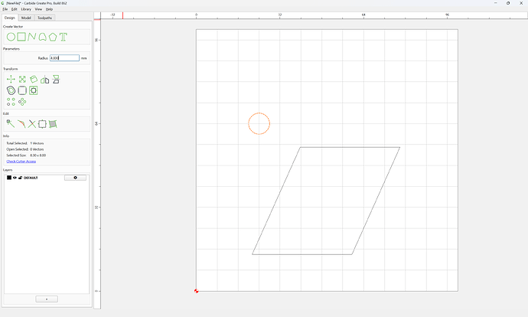Switch to the Toolpaths tab
This screenshot has height=317, width=528.
pyautogui.click(x=44, y=18)
